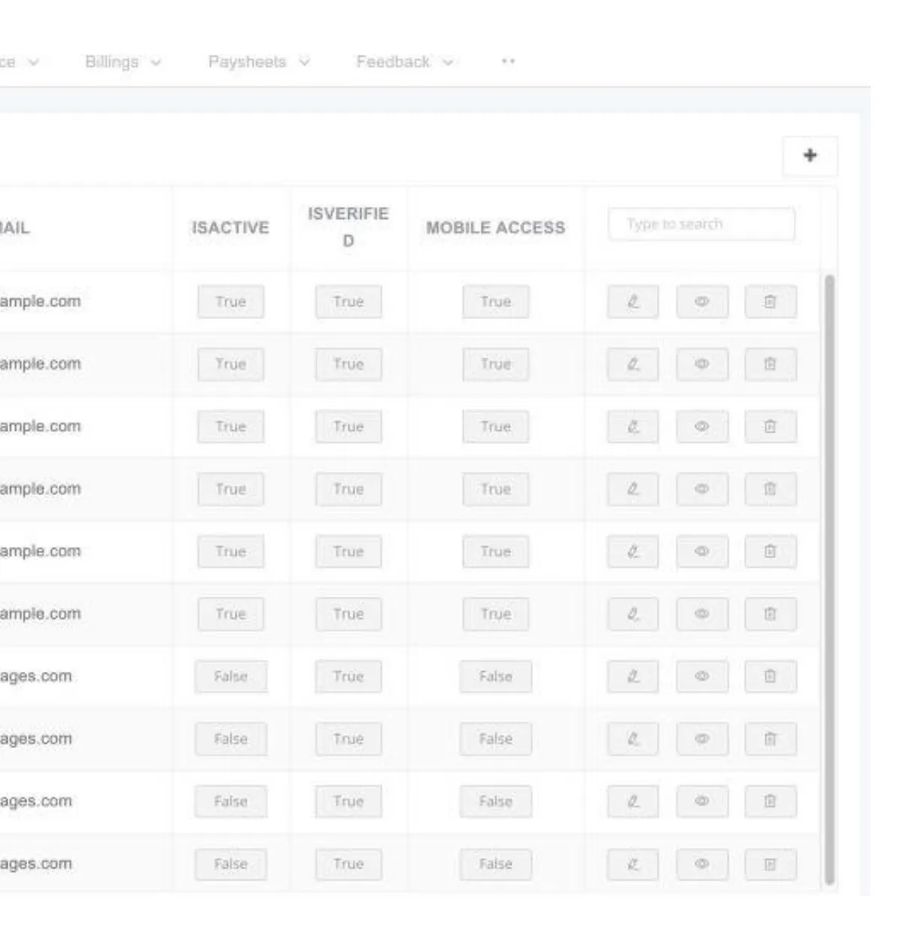Open the more options ellipsis menu
The height and width of the screenshot is (936, 903).
click(508, 62)
